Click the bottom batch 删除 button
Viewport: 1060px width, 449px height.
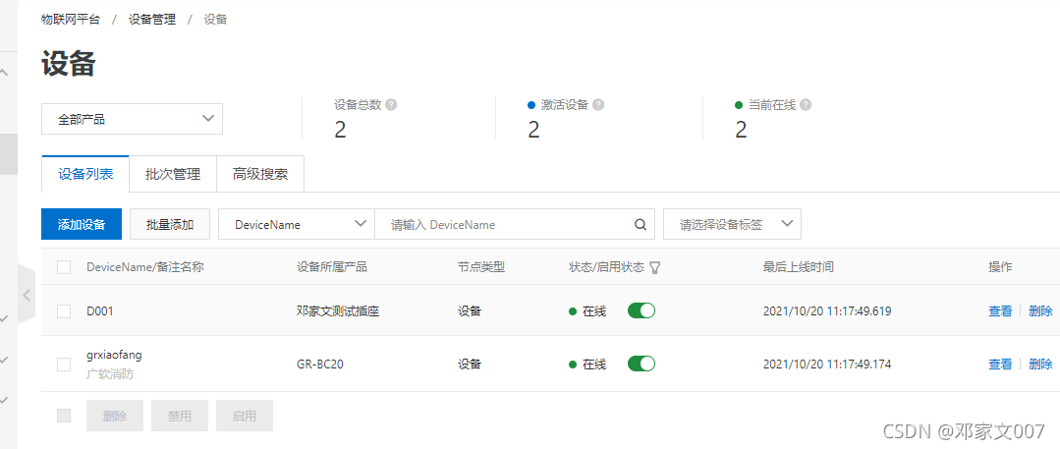[115, 416]
